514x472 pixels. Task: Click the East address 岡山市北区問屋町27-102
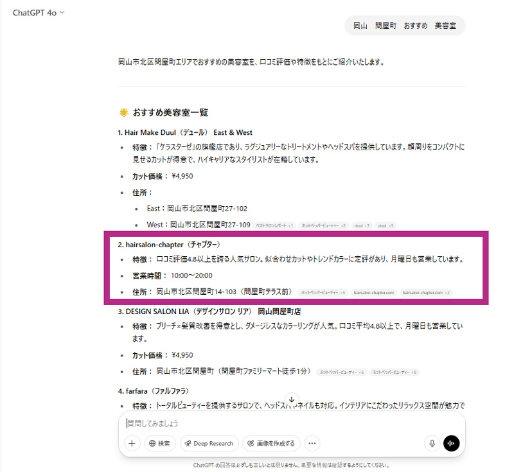click(x=207, y=209)
